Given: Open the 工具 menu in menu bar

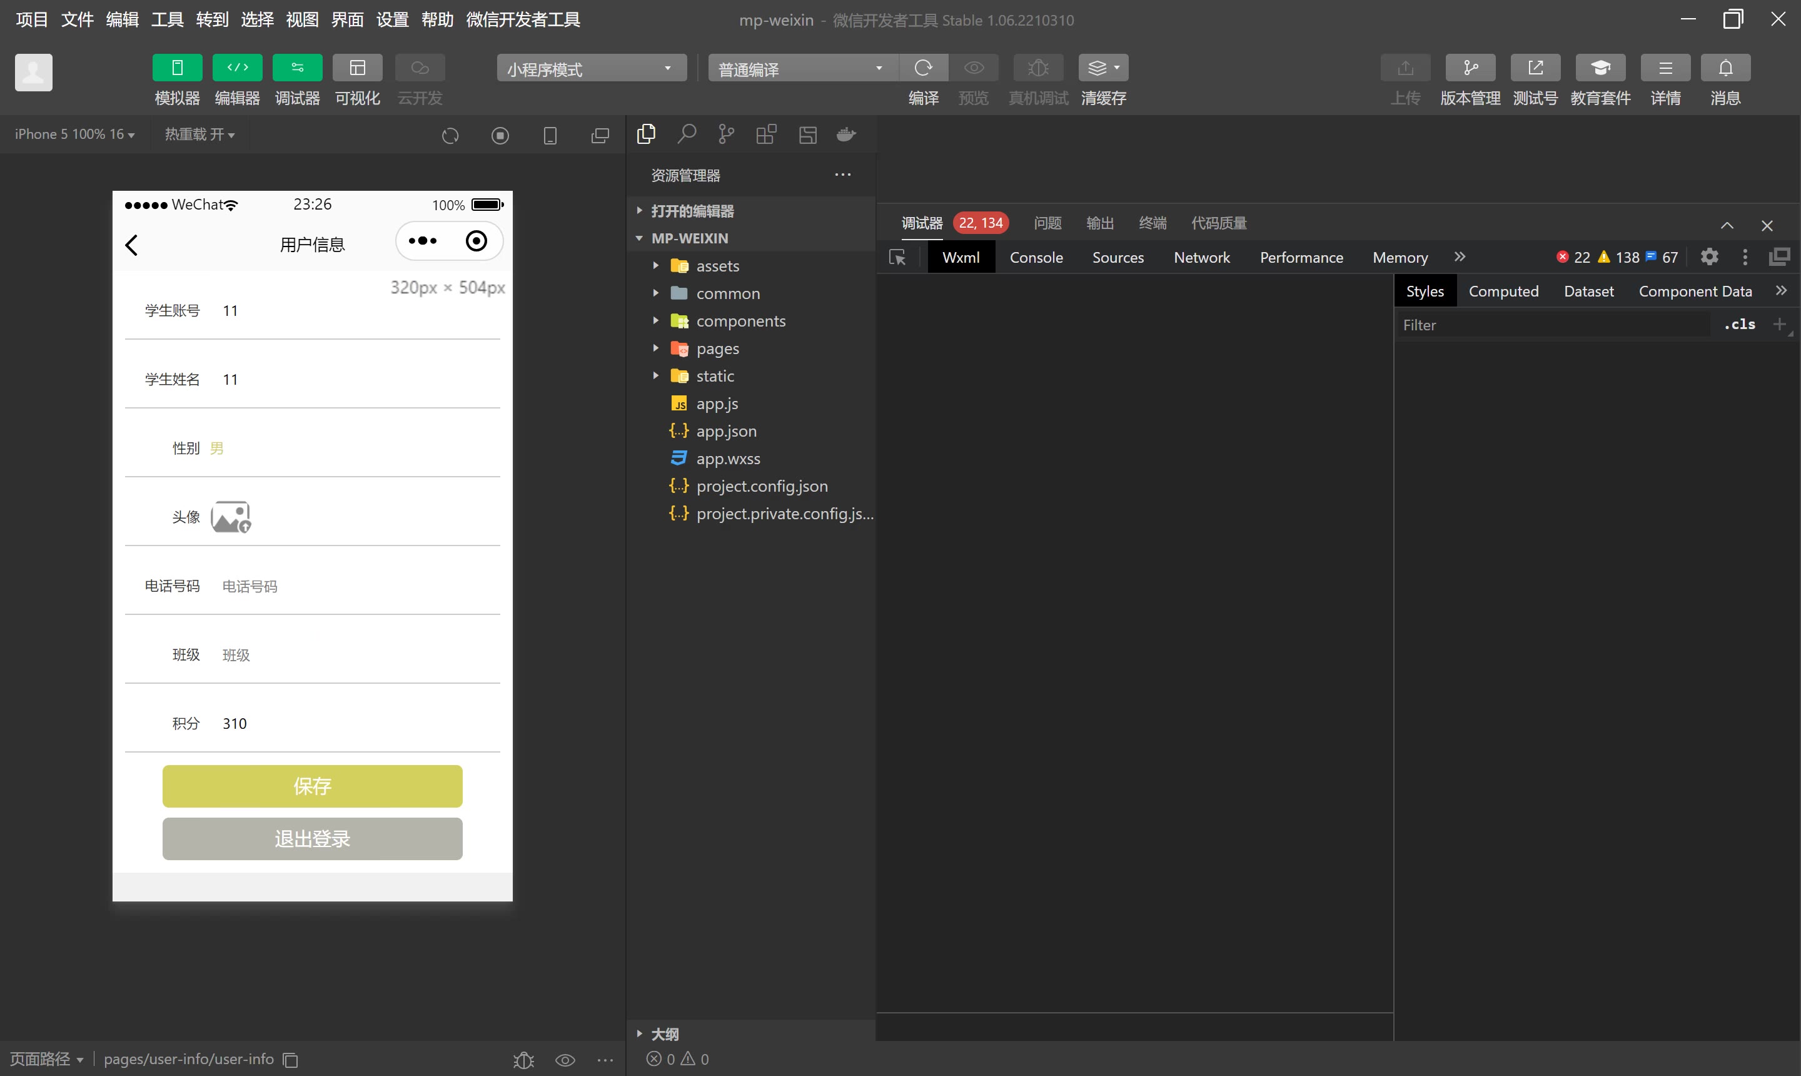Looking at the screenshot, I should [x=167, y=19].
